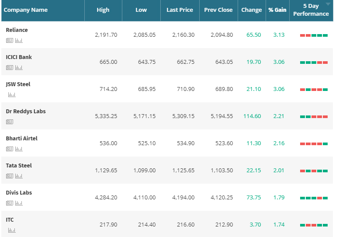Select Divis Labs gain value 1.79
The height and width of the screenshot is (237, 339).
coord(279,197)
